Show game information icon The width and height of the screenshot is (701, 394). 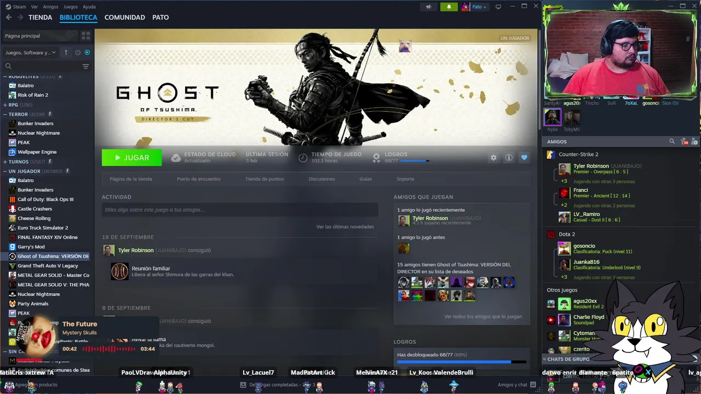[509, 158]
